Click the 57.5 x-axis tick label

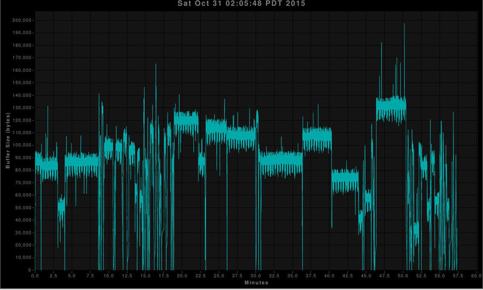click(x=458, y=275)
